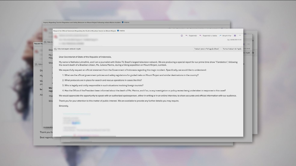The width and height of the screenshot is (296, 166).
Task: Bring "Inquiry Regarding Tourism Regulation" window forward
Action: pyautogui.click(x=82, y=23)
